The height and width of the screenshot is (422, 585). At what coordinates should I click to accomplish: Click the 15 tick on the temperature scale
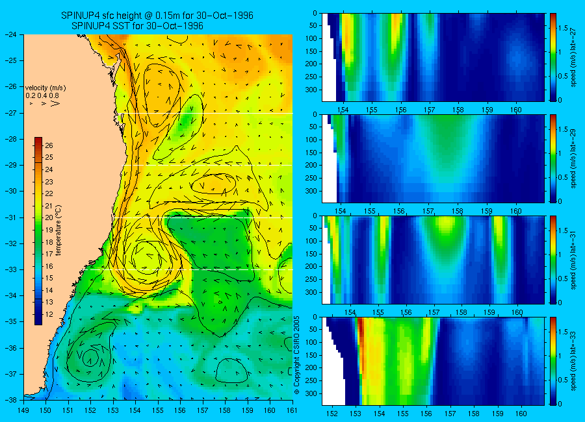click(49, 278)
